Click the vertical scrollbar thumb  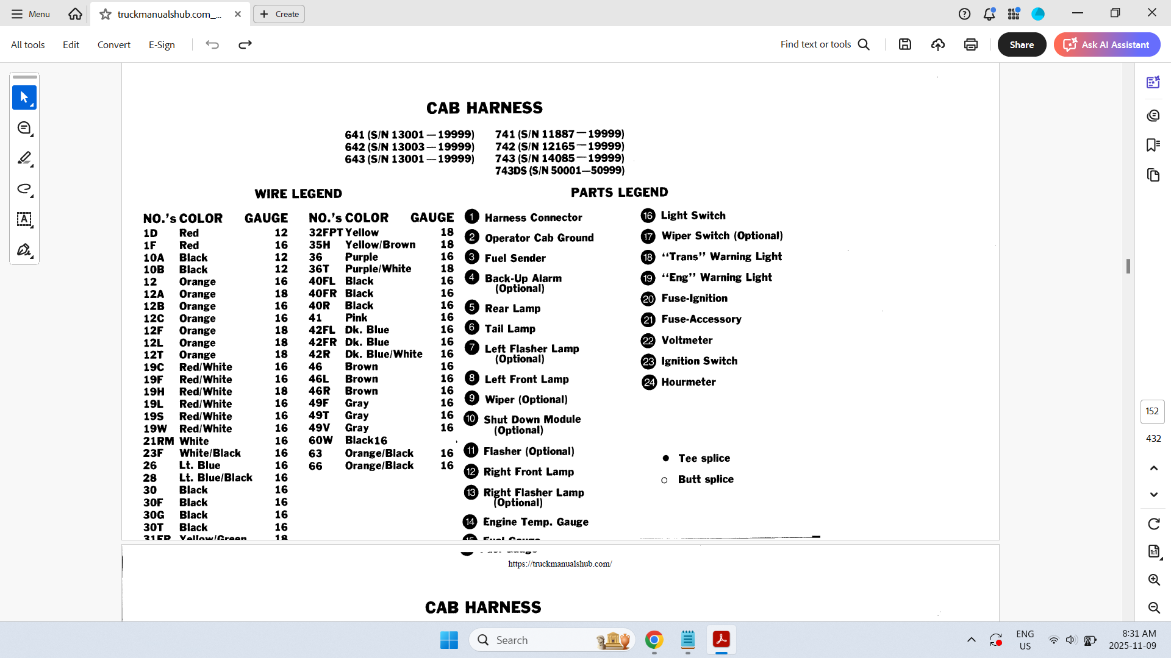(x=1128, y=266)
